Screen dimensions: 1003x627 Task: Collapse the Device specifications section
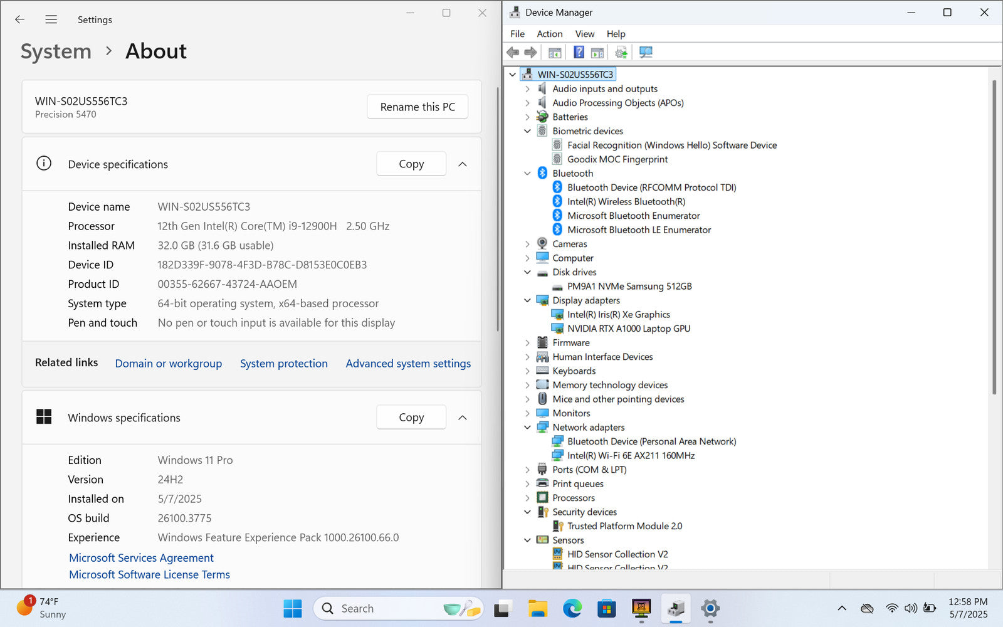pyautogui.click(x=463, y=164)
